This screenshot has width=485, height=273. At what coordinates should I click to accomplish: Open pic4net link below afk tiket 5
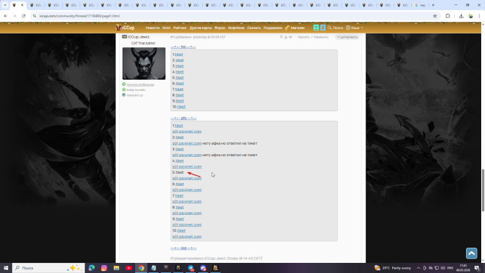(x=187, y=178)
